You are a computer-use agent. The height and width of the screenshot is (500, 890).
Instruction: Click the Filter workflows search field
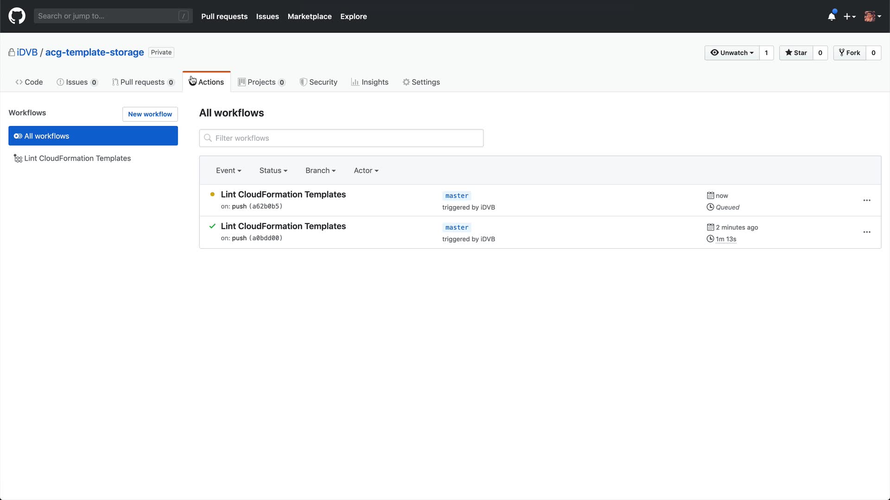[341, 138]
